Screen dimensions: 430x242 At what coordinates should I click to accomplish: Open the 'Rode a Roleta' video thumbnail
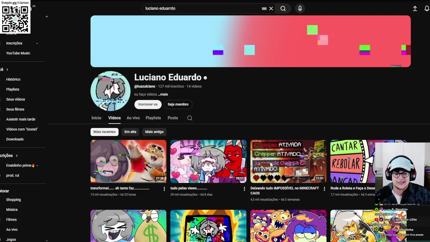[x=353, y=161]
